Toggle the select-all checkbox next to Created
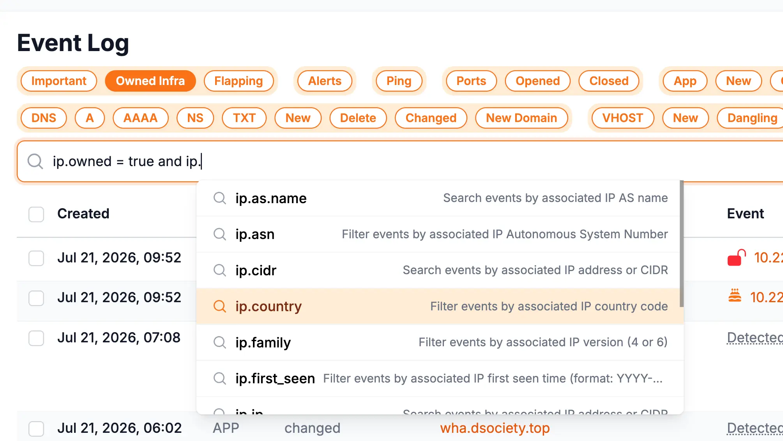The image size is (783, 441). (x=36, y=214)
